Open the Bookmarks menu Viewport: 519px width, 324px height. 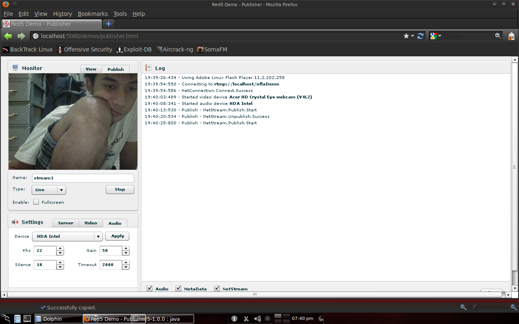(x=93, y=14)
